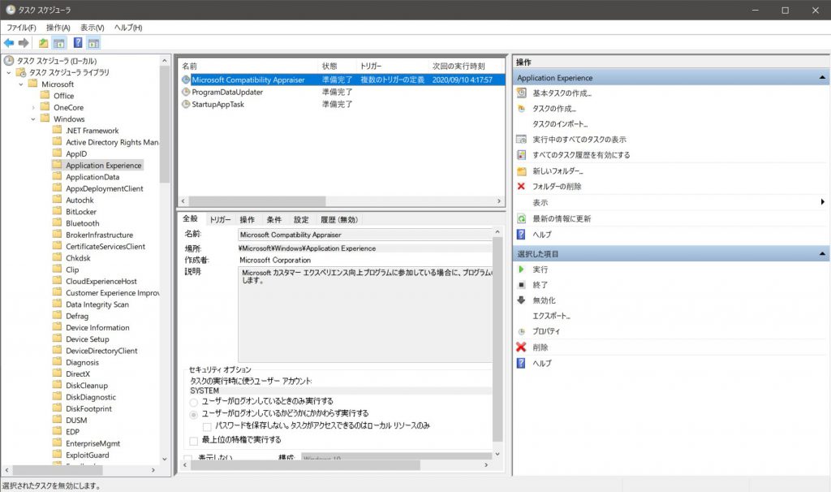Click the タスクの作成 icon in actions pane
Image resolution: width=831 pixels, height=492 pixels.
pyautogui.click(x=522, y=109)
